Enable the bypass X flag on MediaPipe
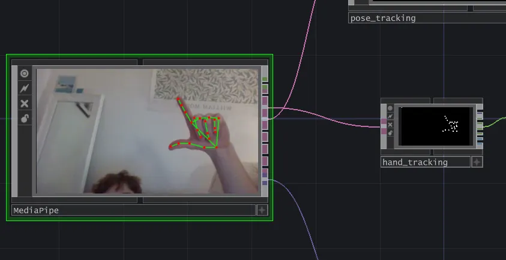Viewport: 506px width, 260px height. [x=25, y=104]
